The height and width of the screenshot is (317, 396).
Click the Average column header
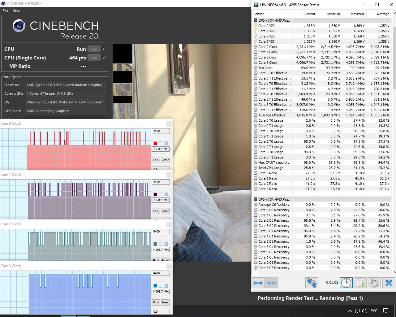click(379, 14)
